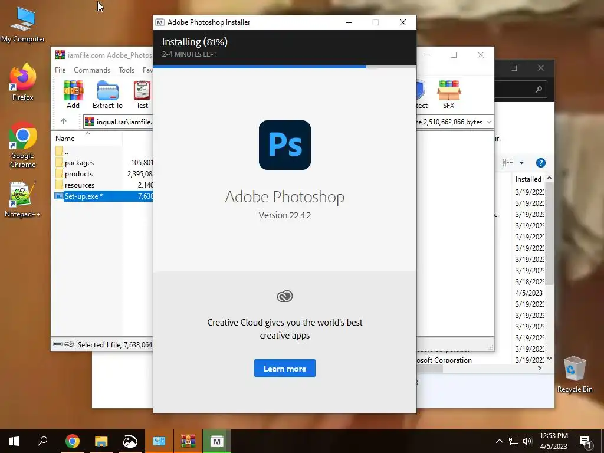Screen dimensions: 604x453
Task: Click the Photoshop Ps logo icon
Action: coord(285,145)
